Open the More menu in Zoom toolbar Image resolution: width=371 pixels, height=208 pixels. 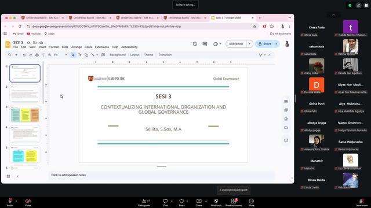coord(251,202)
